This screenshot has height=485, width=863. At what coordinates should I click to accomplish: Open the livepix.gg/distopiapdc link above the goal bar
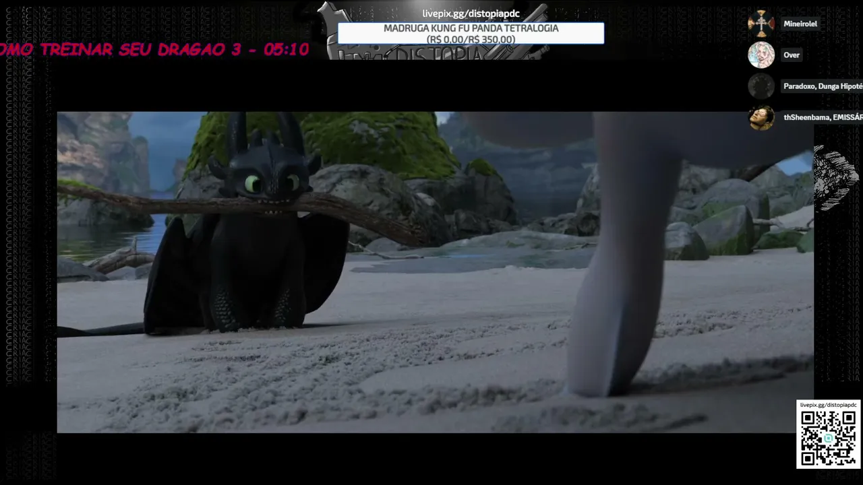point(471,13)
